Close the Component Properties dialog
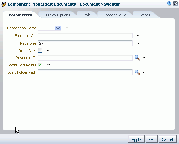The image size is (179, 144). tap(175, 3)
